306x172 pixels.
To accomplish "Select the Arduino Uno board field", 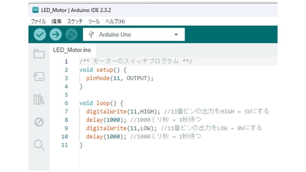I will (115, 35).
